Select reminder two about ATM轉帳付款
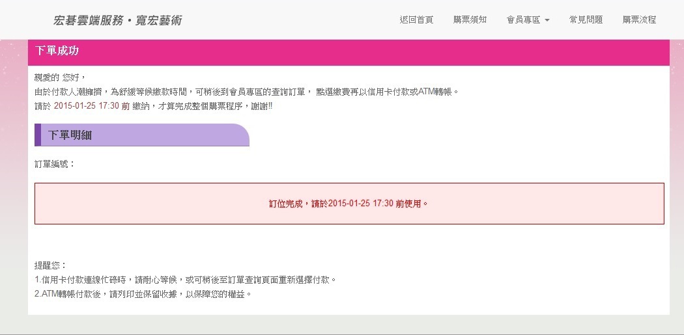The width and height of the screenshot is (684, 335). [x=143, y=294]
